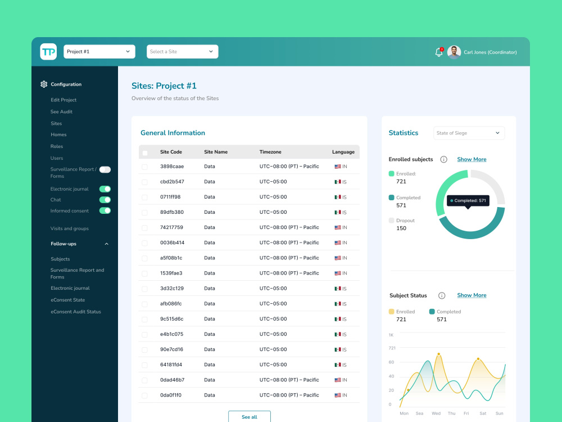Click site code 90e7cd16
The height and width of the screenshot is (422, 562).
pos(171,349)
